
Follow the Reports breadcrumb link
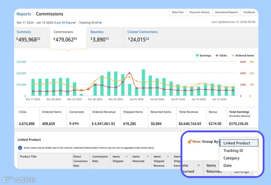pyautogui.click(x=24, y=14)
